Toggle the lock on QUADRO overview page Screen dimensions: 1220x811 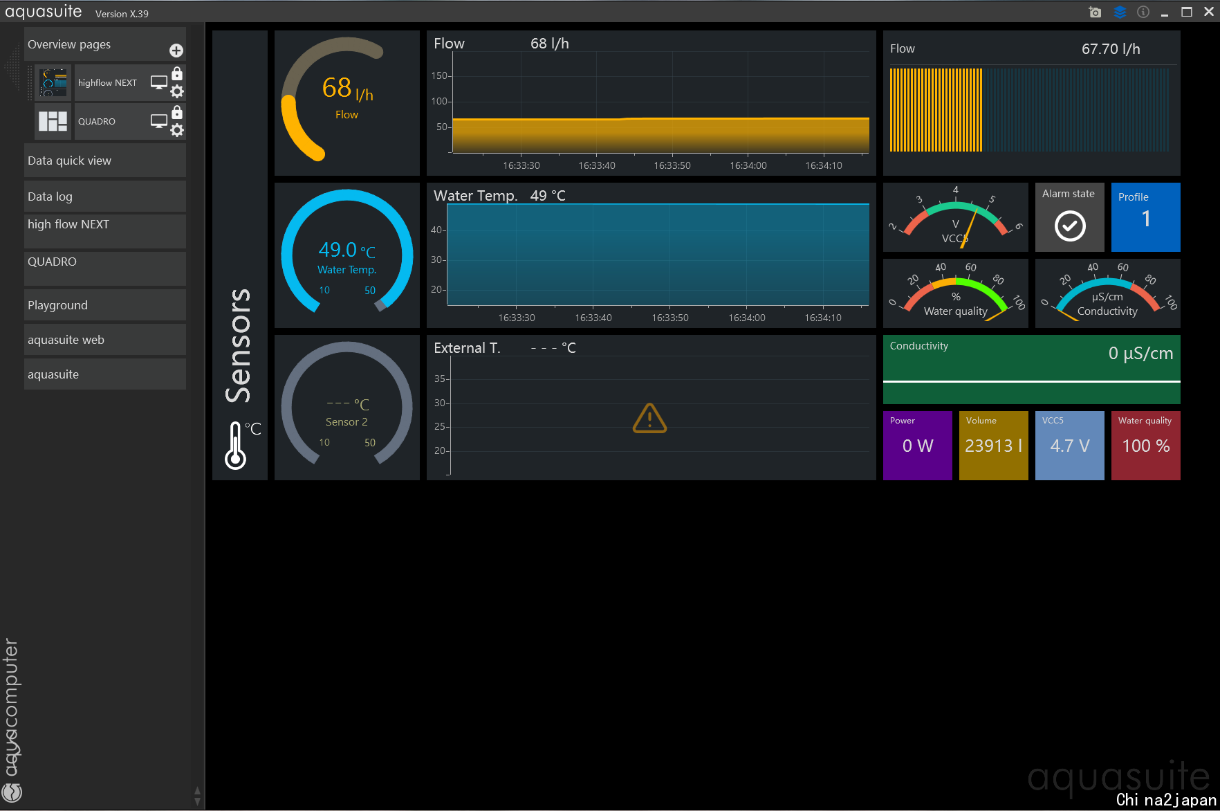(177, 112)
